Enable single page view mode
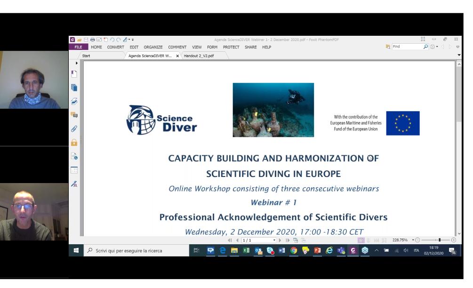Image resolution: width=473 pixels, height=288 pixels. point(361,240)
